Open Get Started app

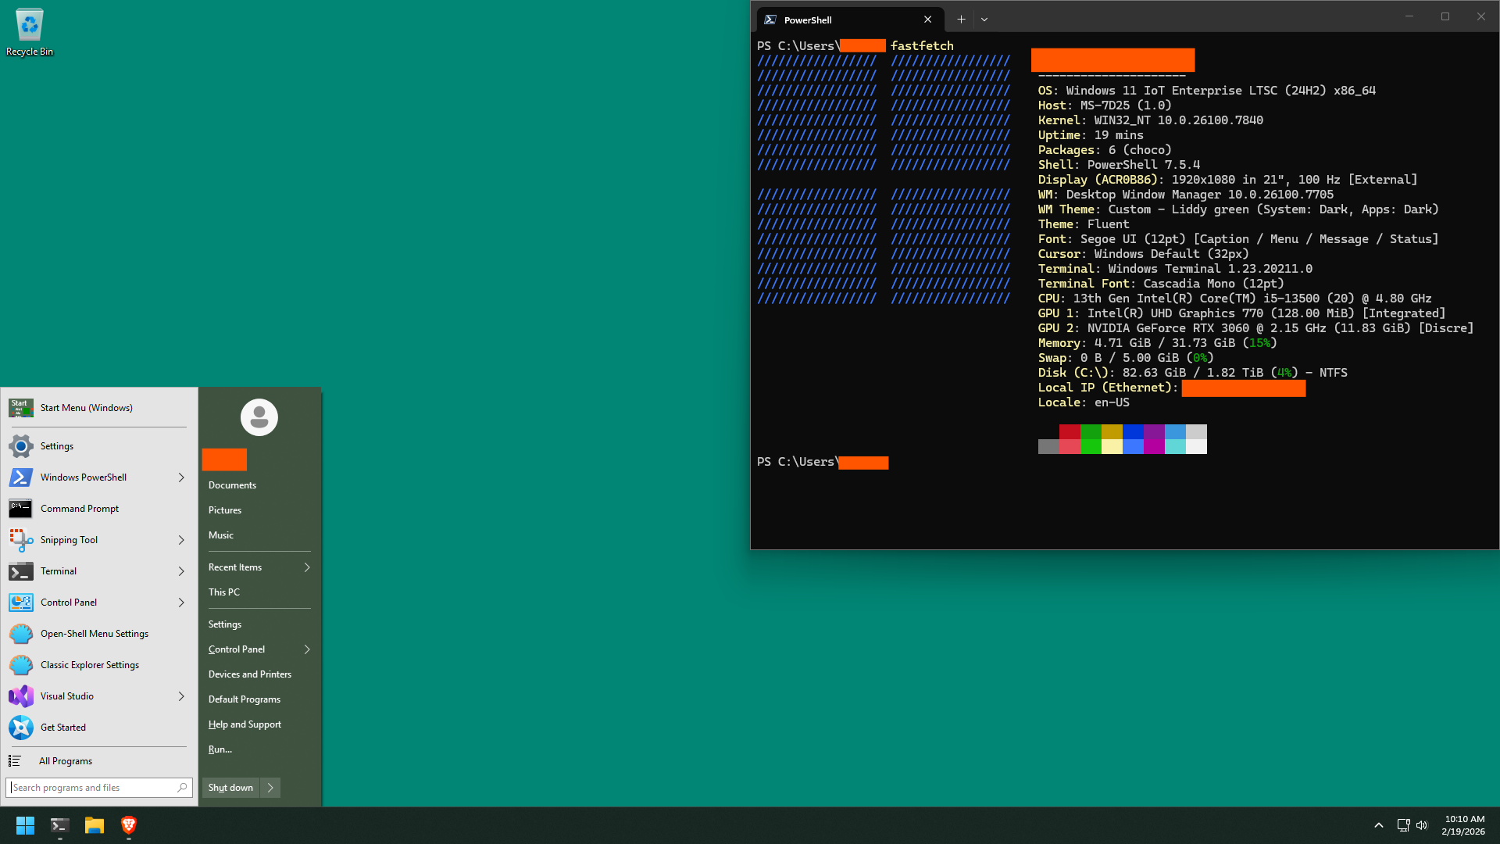(62, 728)
